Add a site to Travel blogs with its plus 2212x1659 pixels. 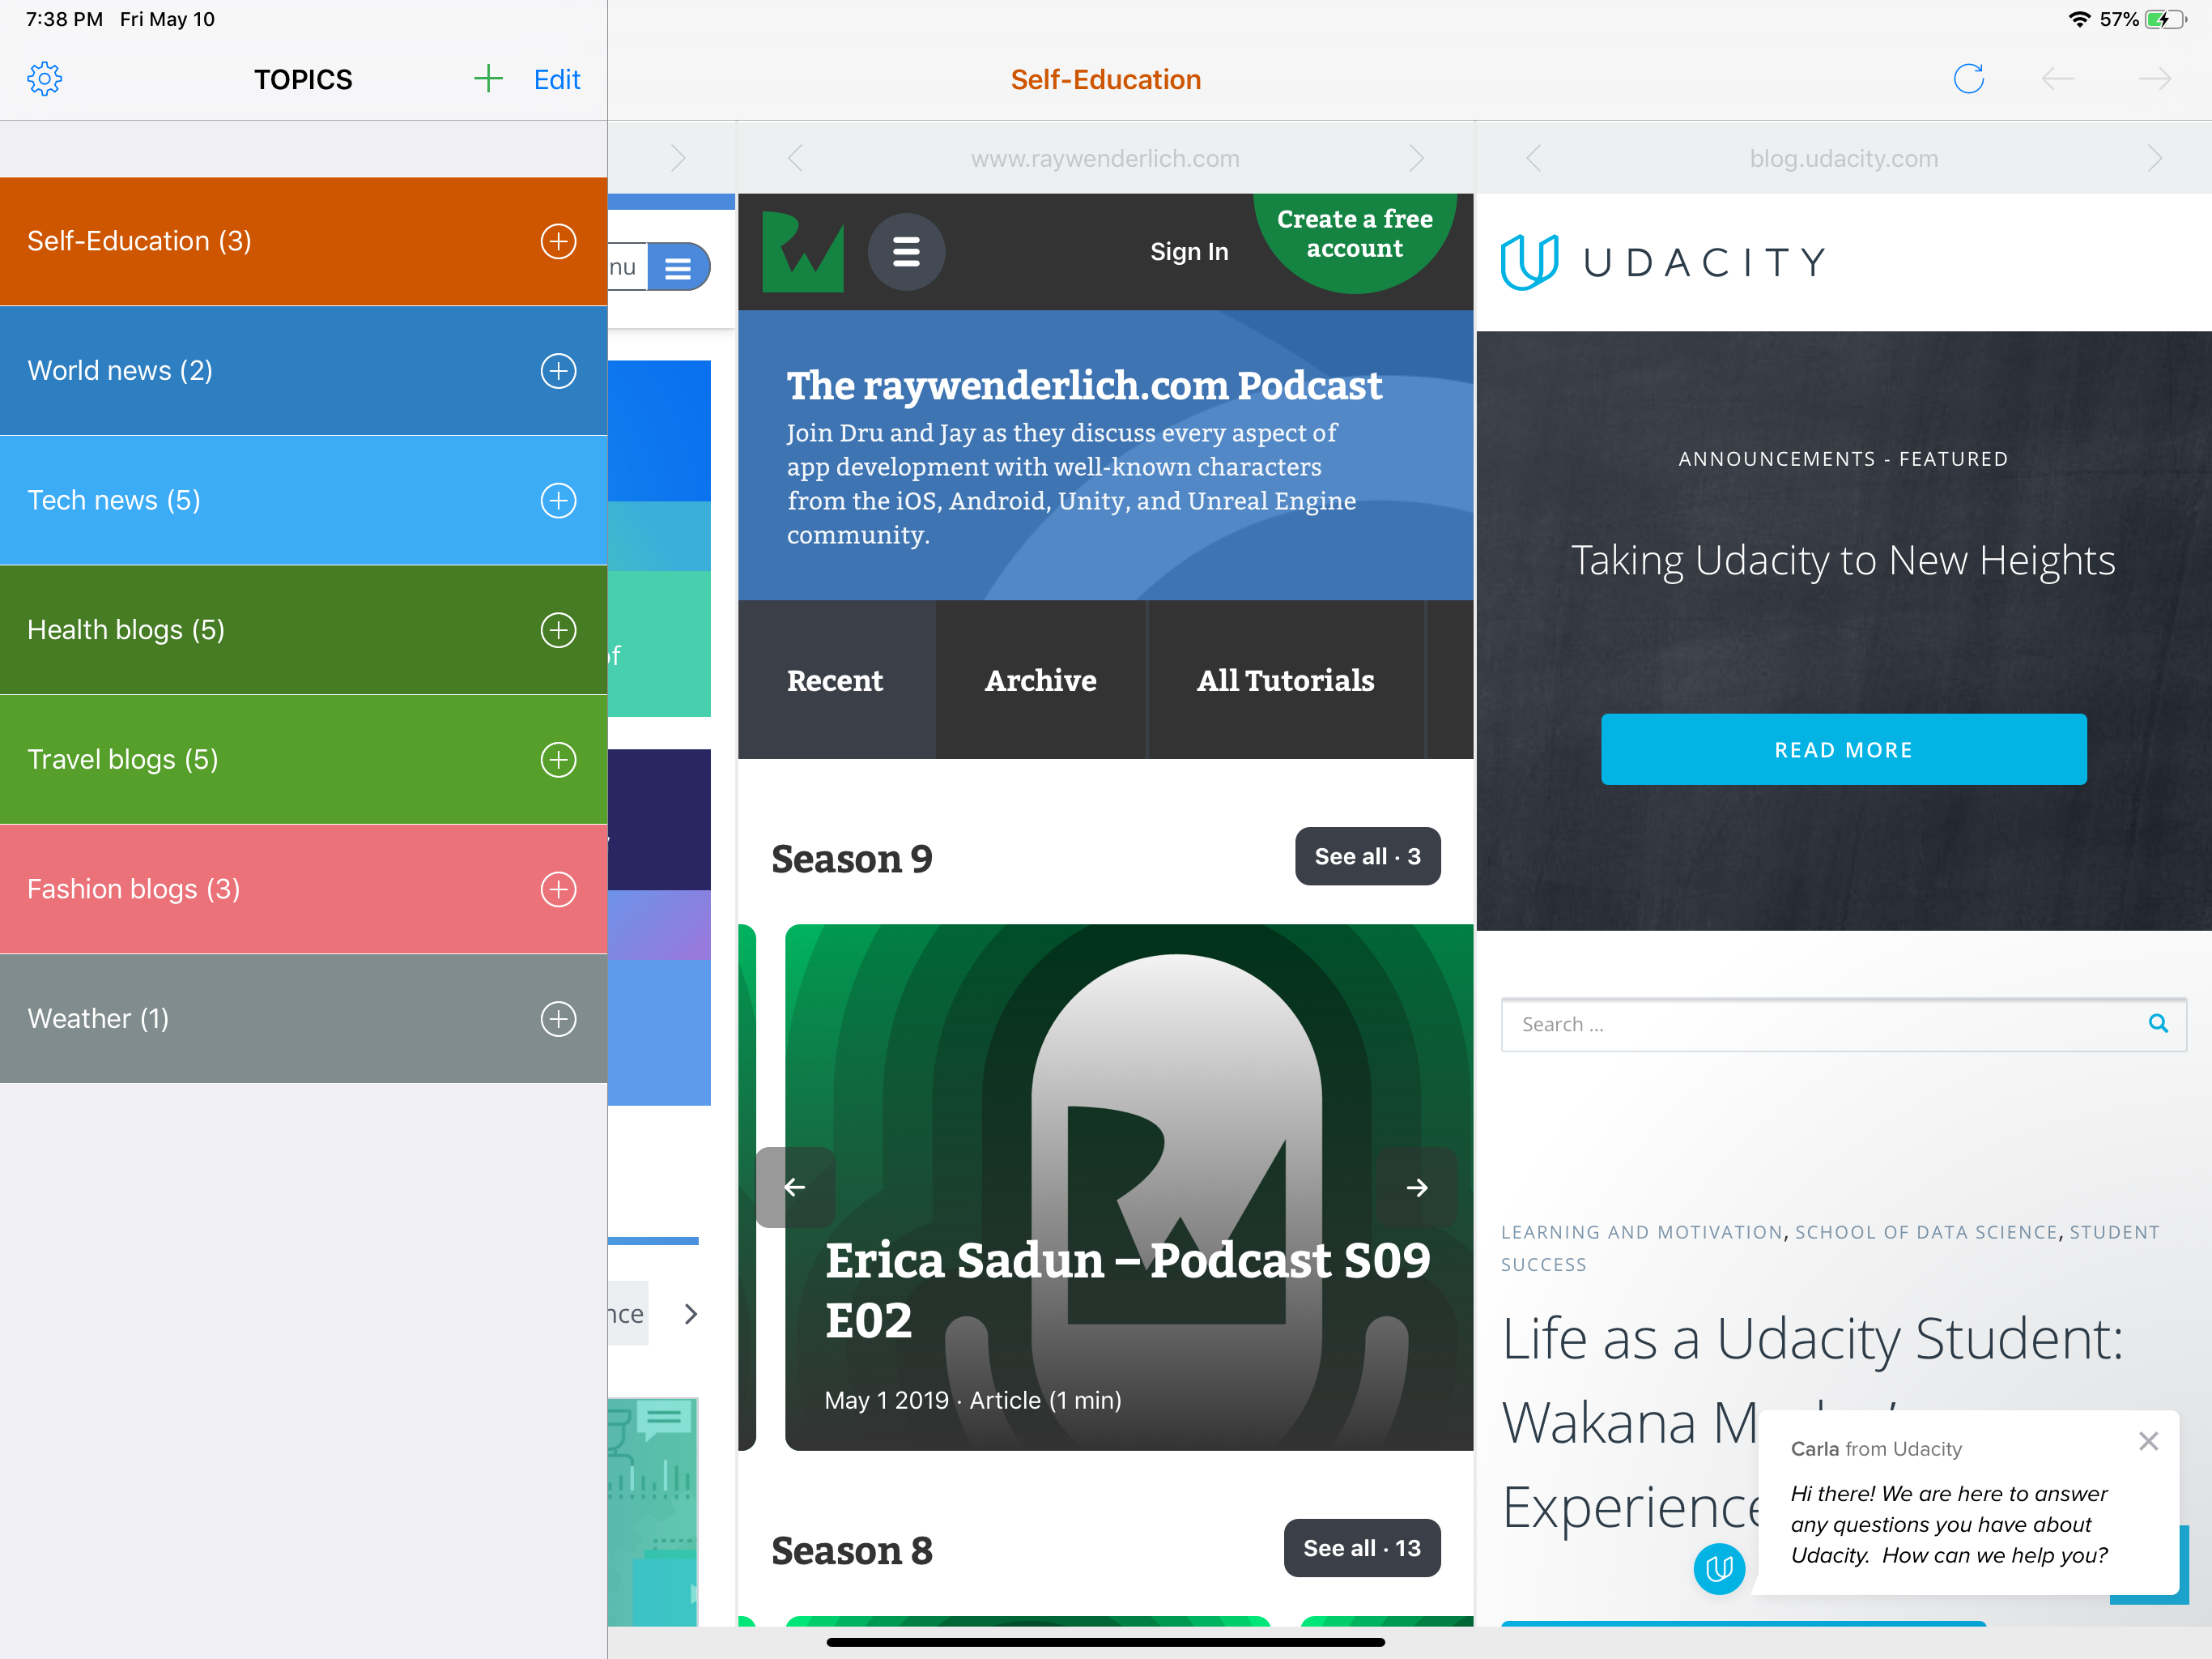tap(558, 760)
